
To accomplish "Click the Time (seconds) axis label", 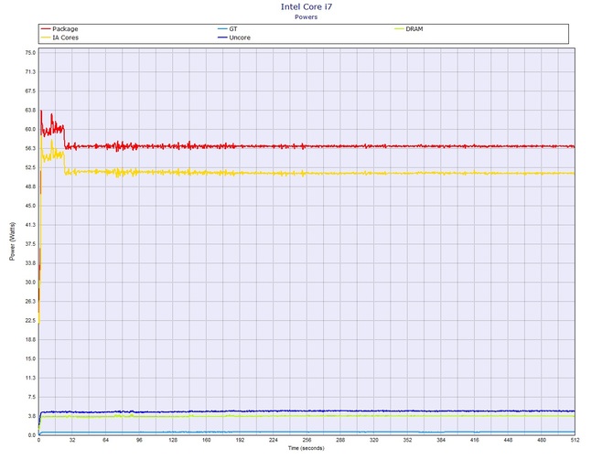I will click(x=306, y=448).
